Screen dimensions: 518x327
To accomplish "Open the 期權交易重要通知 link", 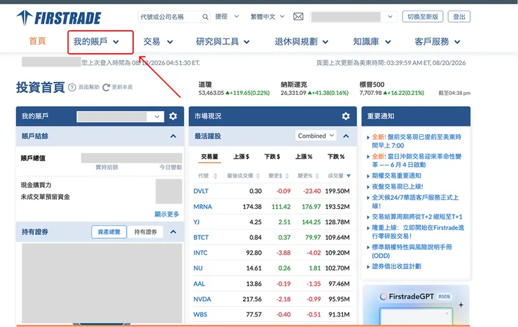I will (x=396, y=175).
